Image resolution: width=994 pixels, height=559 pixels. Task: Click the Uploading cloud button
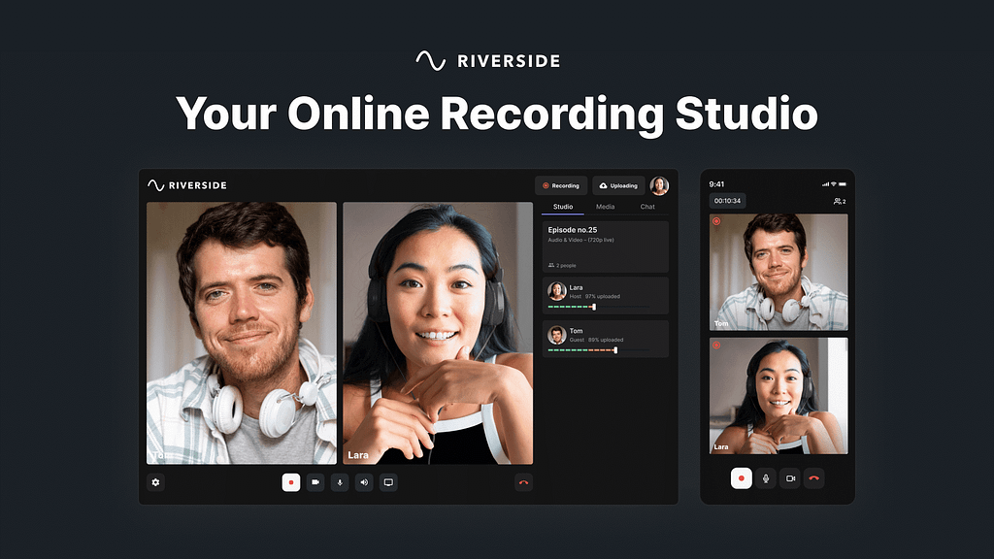click(x=618, y=185)
